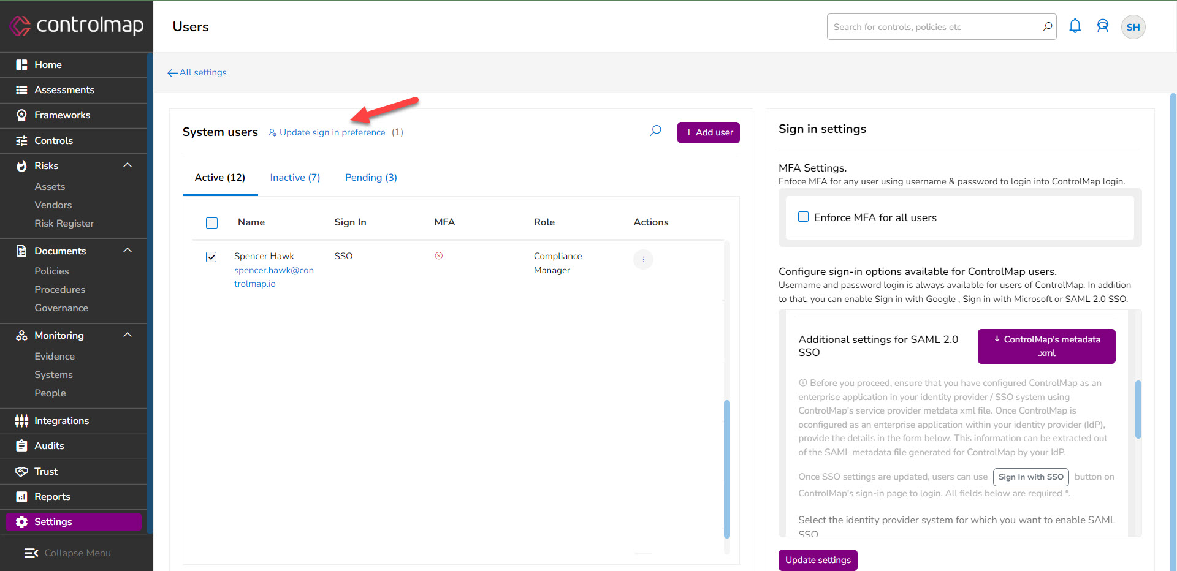Click the Assessments list icon

pyautogui.click(x=21, y=90)
